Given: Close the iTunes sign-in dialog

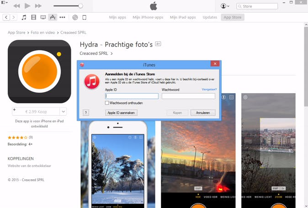Looking at the screenshot, I should [215, 64].
